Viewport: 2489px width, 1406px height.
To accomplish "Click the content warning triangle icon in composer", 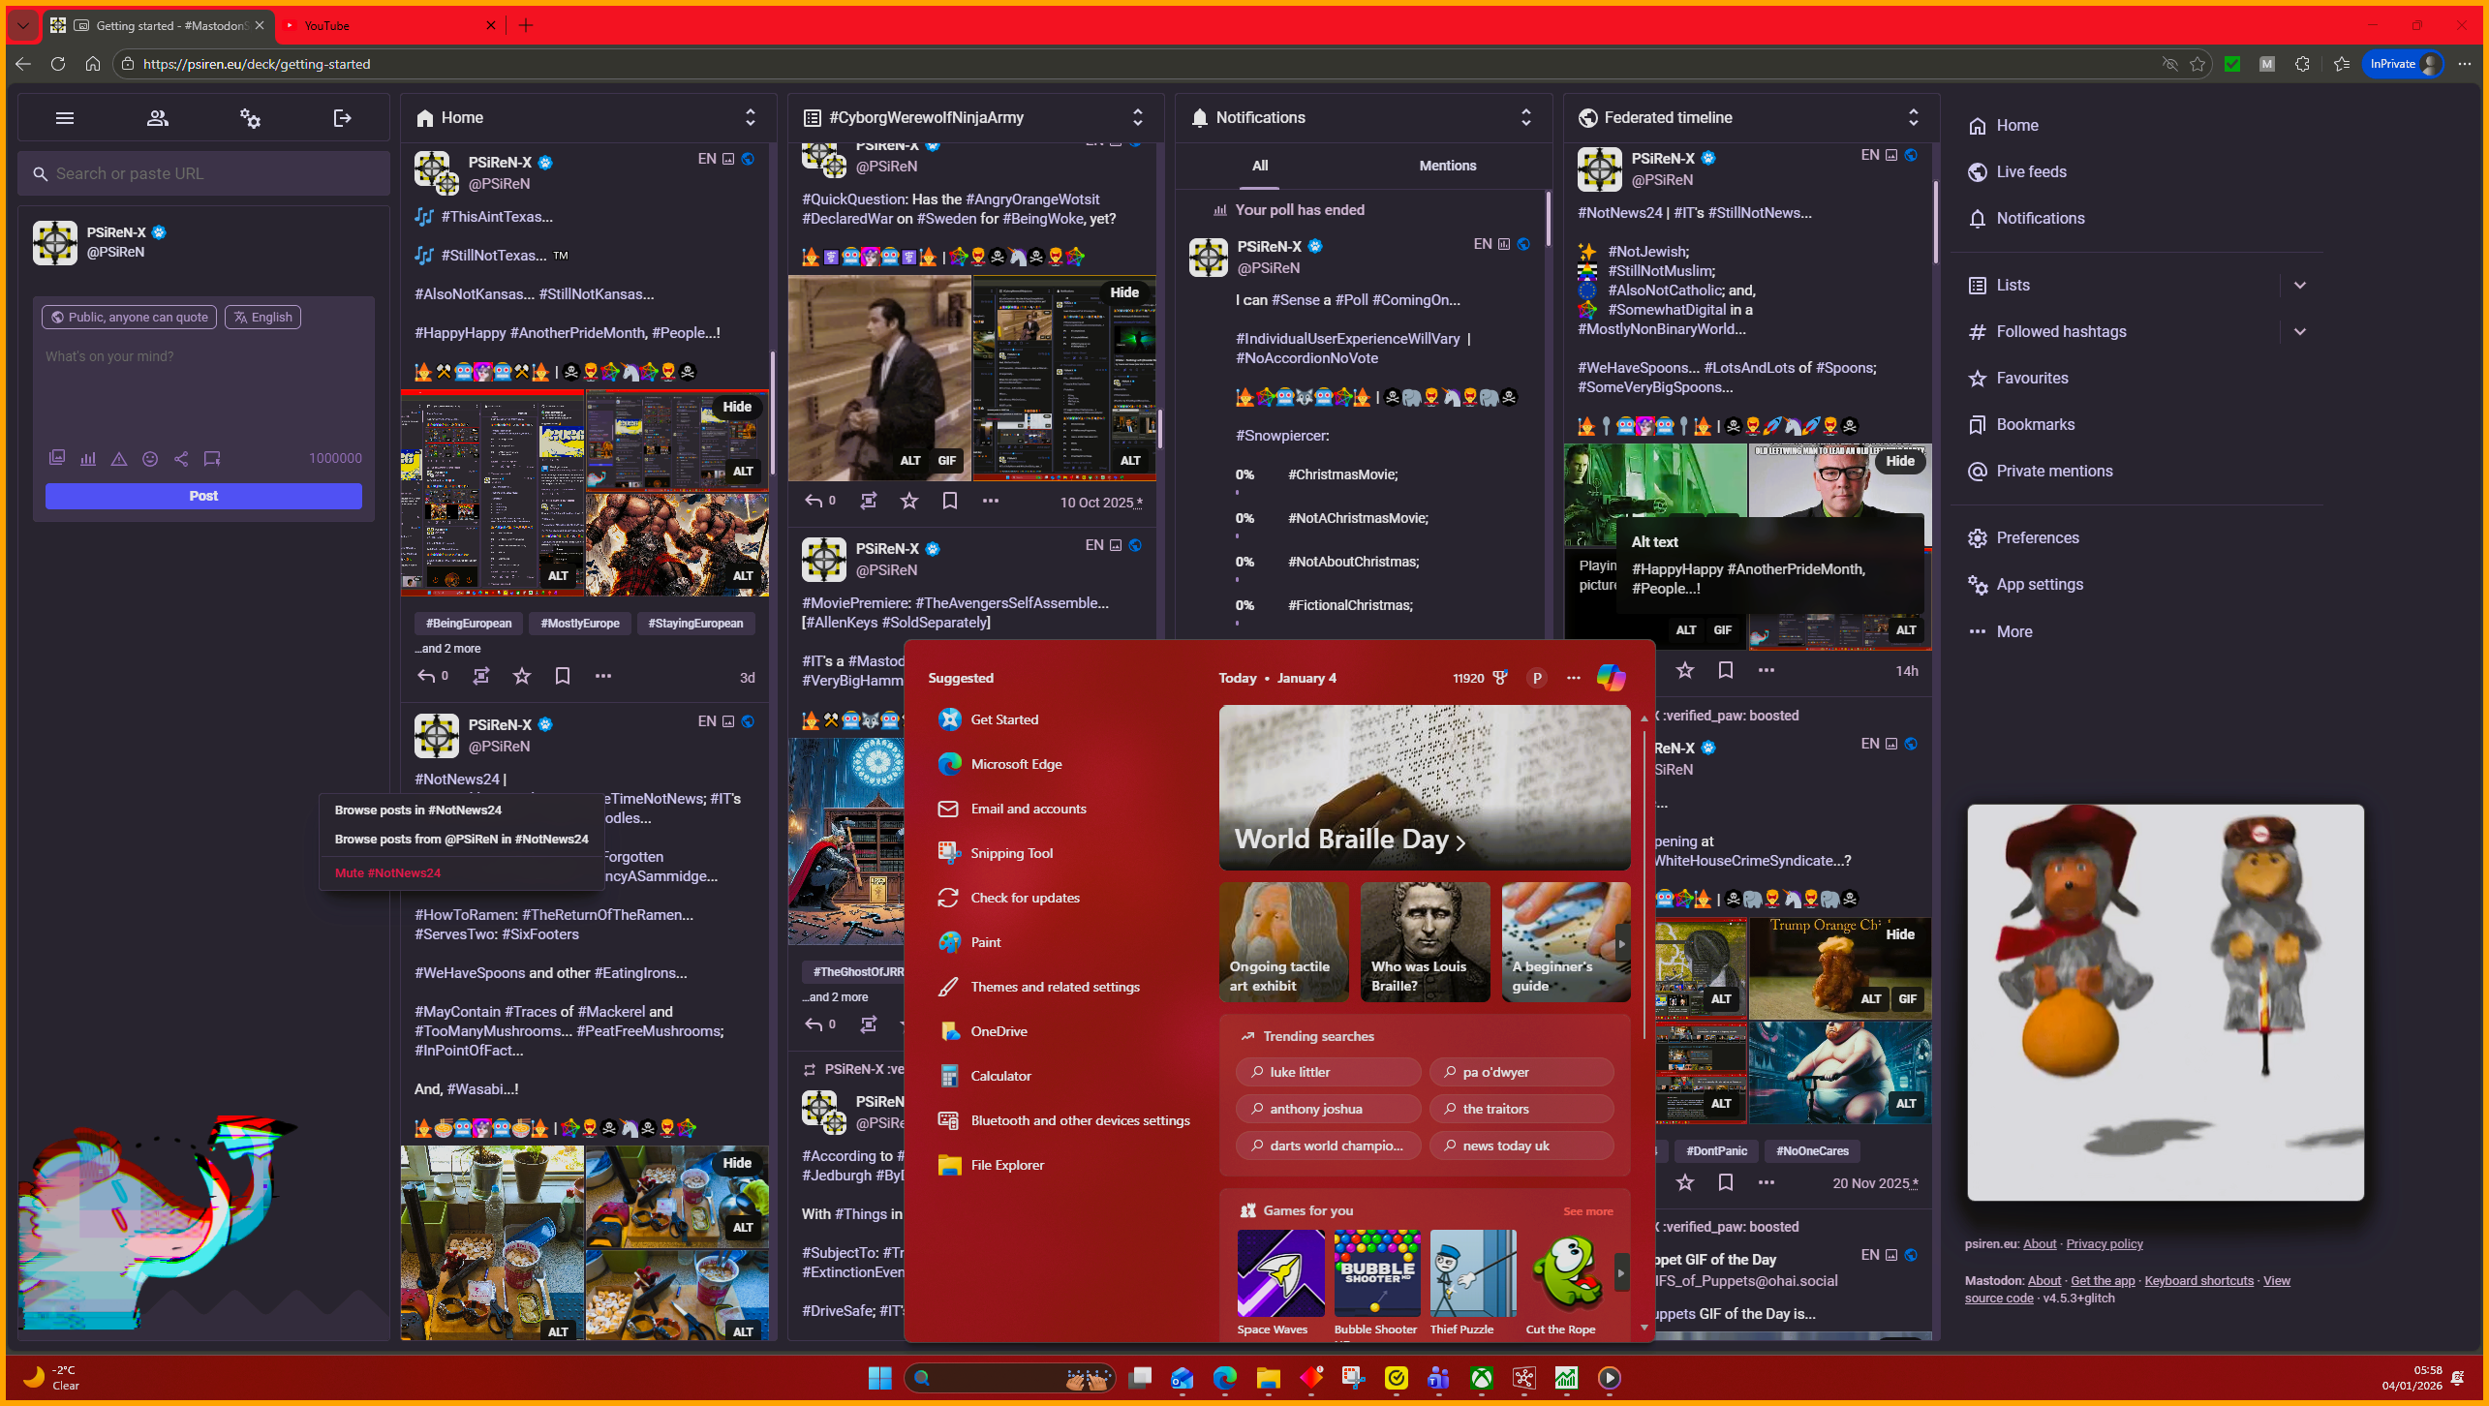I will click(x=119, y=458).
